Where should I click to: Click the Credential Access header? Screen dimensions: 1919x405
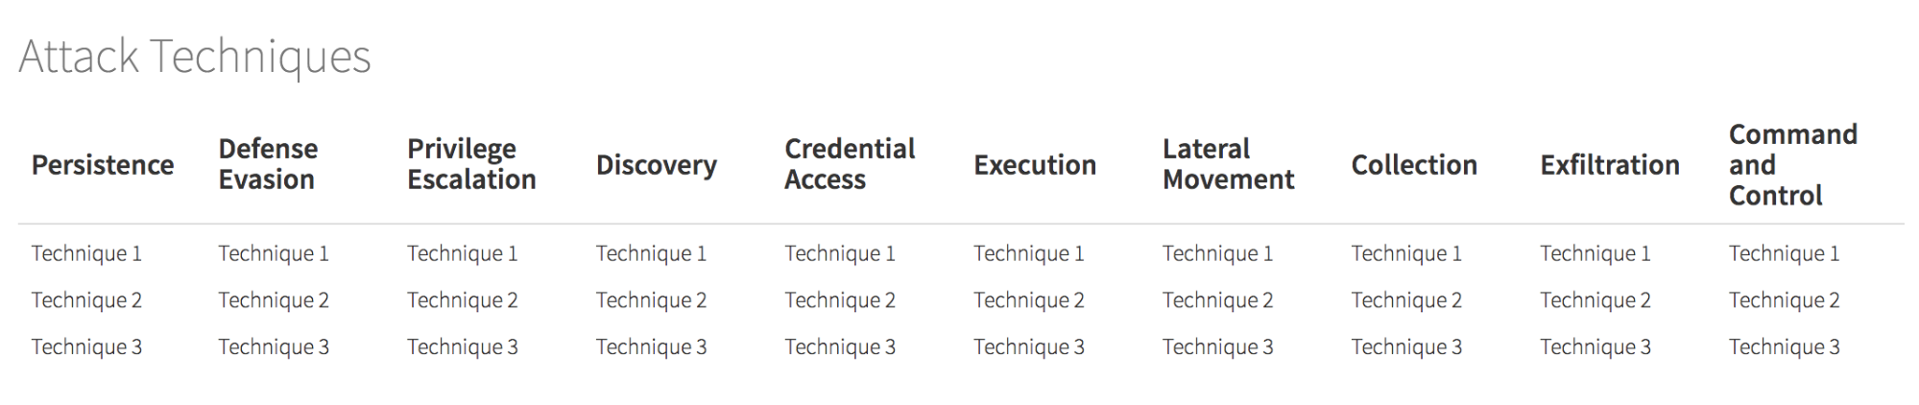850,164
